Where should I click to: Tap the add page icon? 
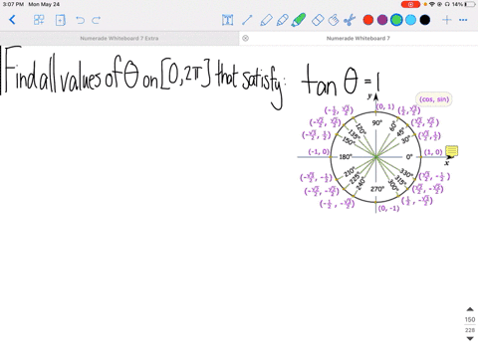click(60, 20)
